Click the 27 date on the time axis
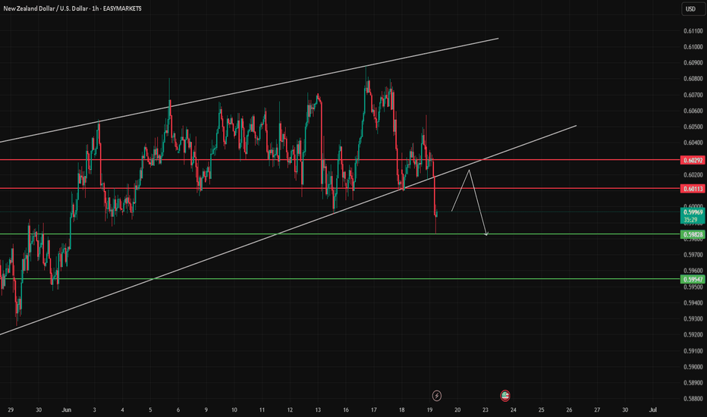This screenshot has height=417, width=707. click(x=597, y=409)
